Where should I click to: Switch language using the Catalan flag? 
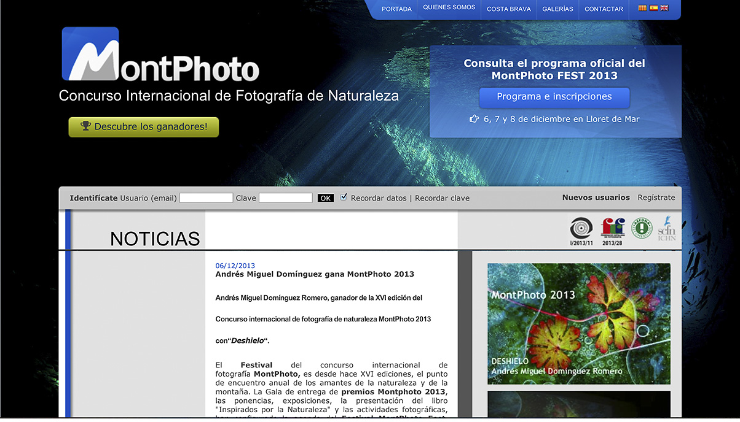pos(642,8)
